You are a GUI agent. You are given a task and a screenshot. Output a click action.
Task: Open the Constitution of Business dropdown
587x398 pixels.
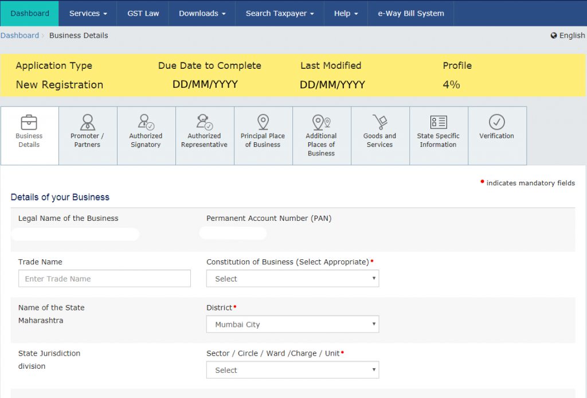[293, 279]
